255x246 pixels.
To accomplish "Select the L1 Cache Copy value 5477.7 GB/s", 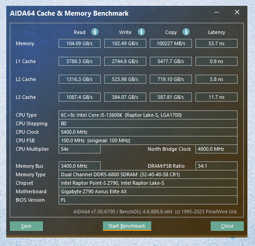I will click(171, 61).
